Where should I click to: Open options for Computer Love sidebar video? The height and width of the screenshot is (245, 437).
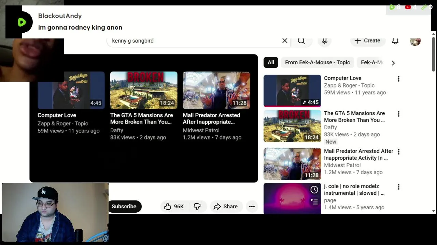coord(398,79)
